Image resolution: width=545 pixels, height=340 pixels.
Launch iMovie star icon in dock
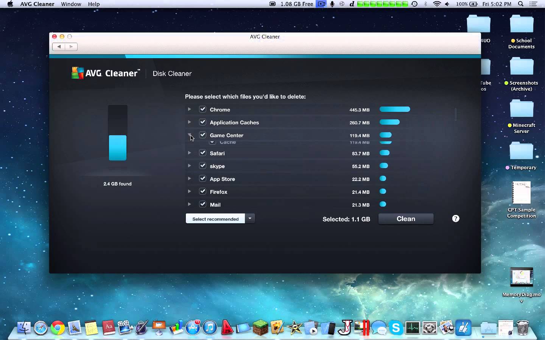(294, 328)
